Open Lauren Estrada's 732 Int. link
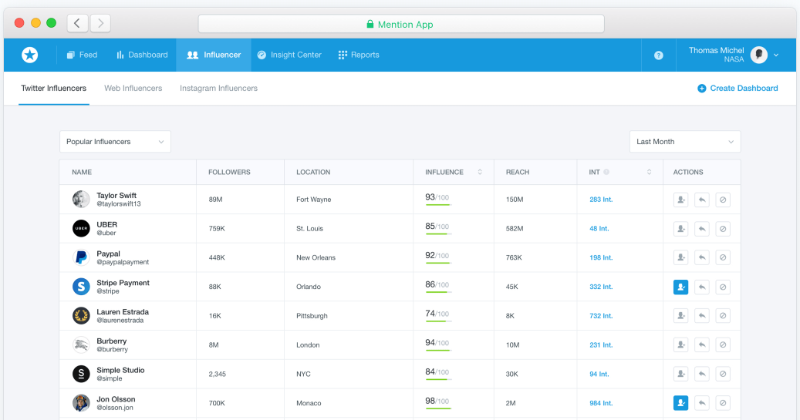The image size is (800, 420). (601, 316)
